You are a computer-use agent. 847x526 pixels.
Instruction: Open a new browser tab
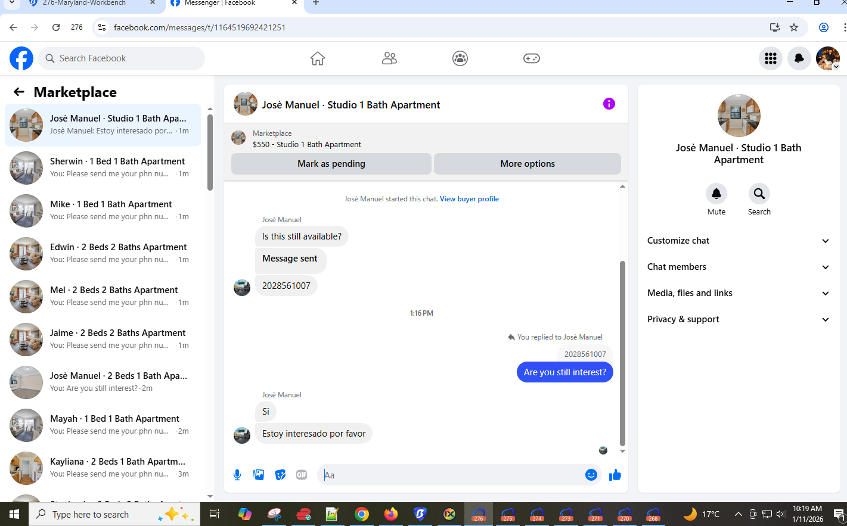(x=316, y=4)
